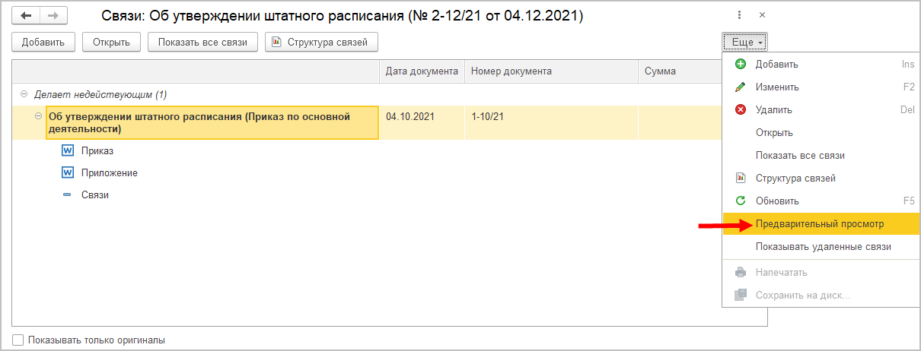Screen dimensions: 921x351
Task: Close the Еще dropdown menu
Action: point(745,43)
